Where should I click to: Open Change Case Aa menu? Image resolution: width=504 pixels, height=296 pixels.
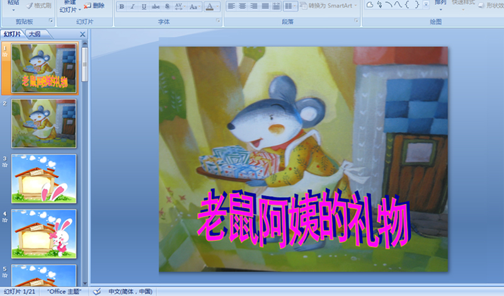[195, 6]
